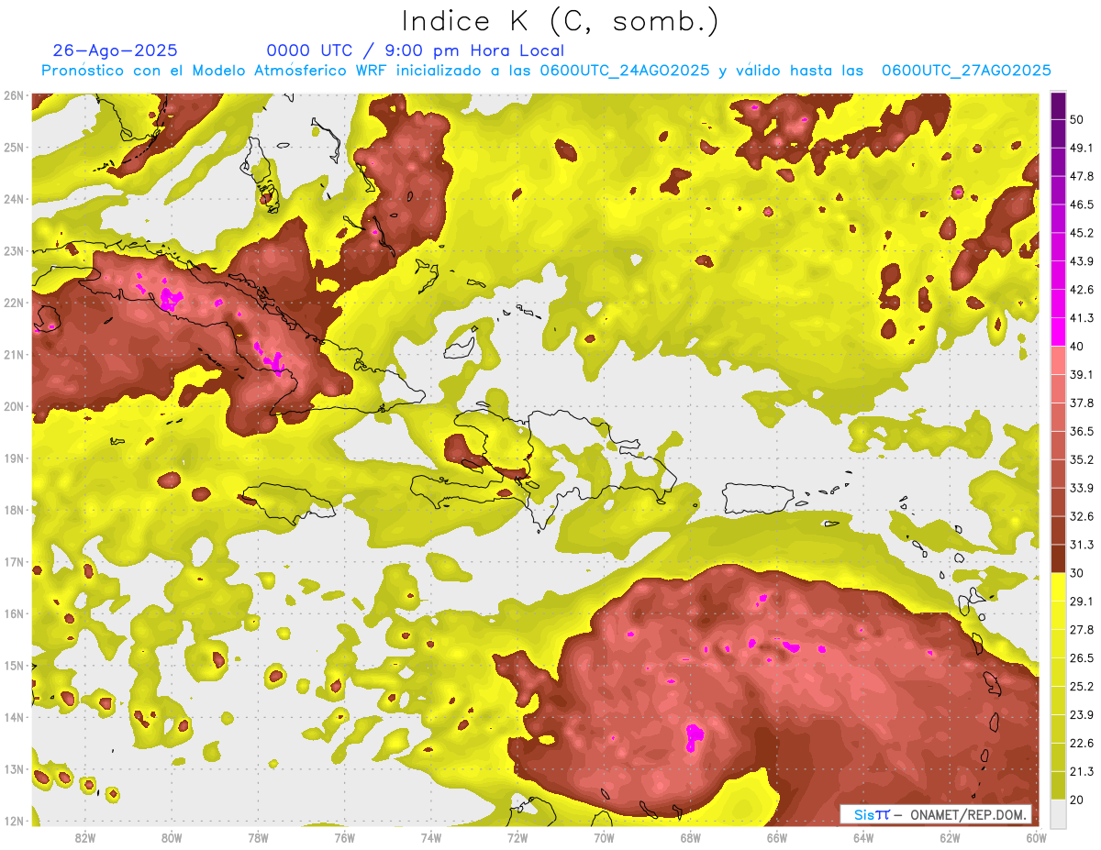Click the "64W" longitude label

click(x=863, y=838)
